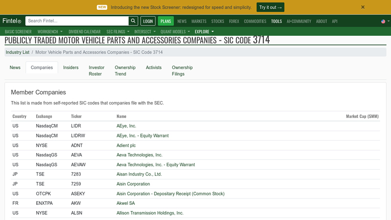Viewport: 391px width, 220px height.
Task: Open Aisan Industry Co., Ltd. link
Action: coord(139,174)
